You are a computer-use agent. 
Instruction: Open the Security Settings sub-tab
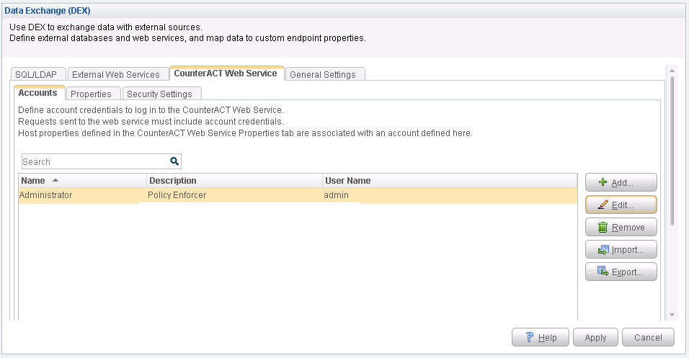[x=161, y=94]
